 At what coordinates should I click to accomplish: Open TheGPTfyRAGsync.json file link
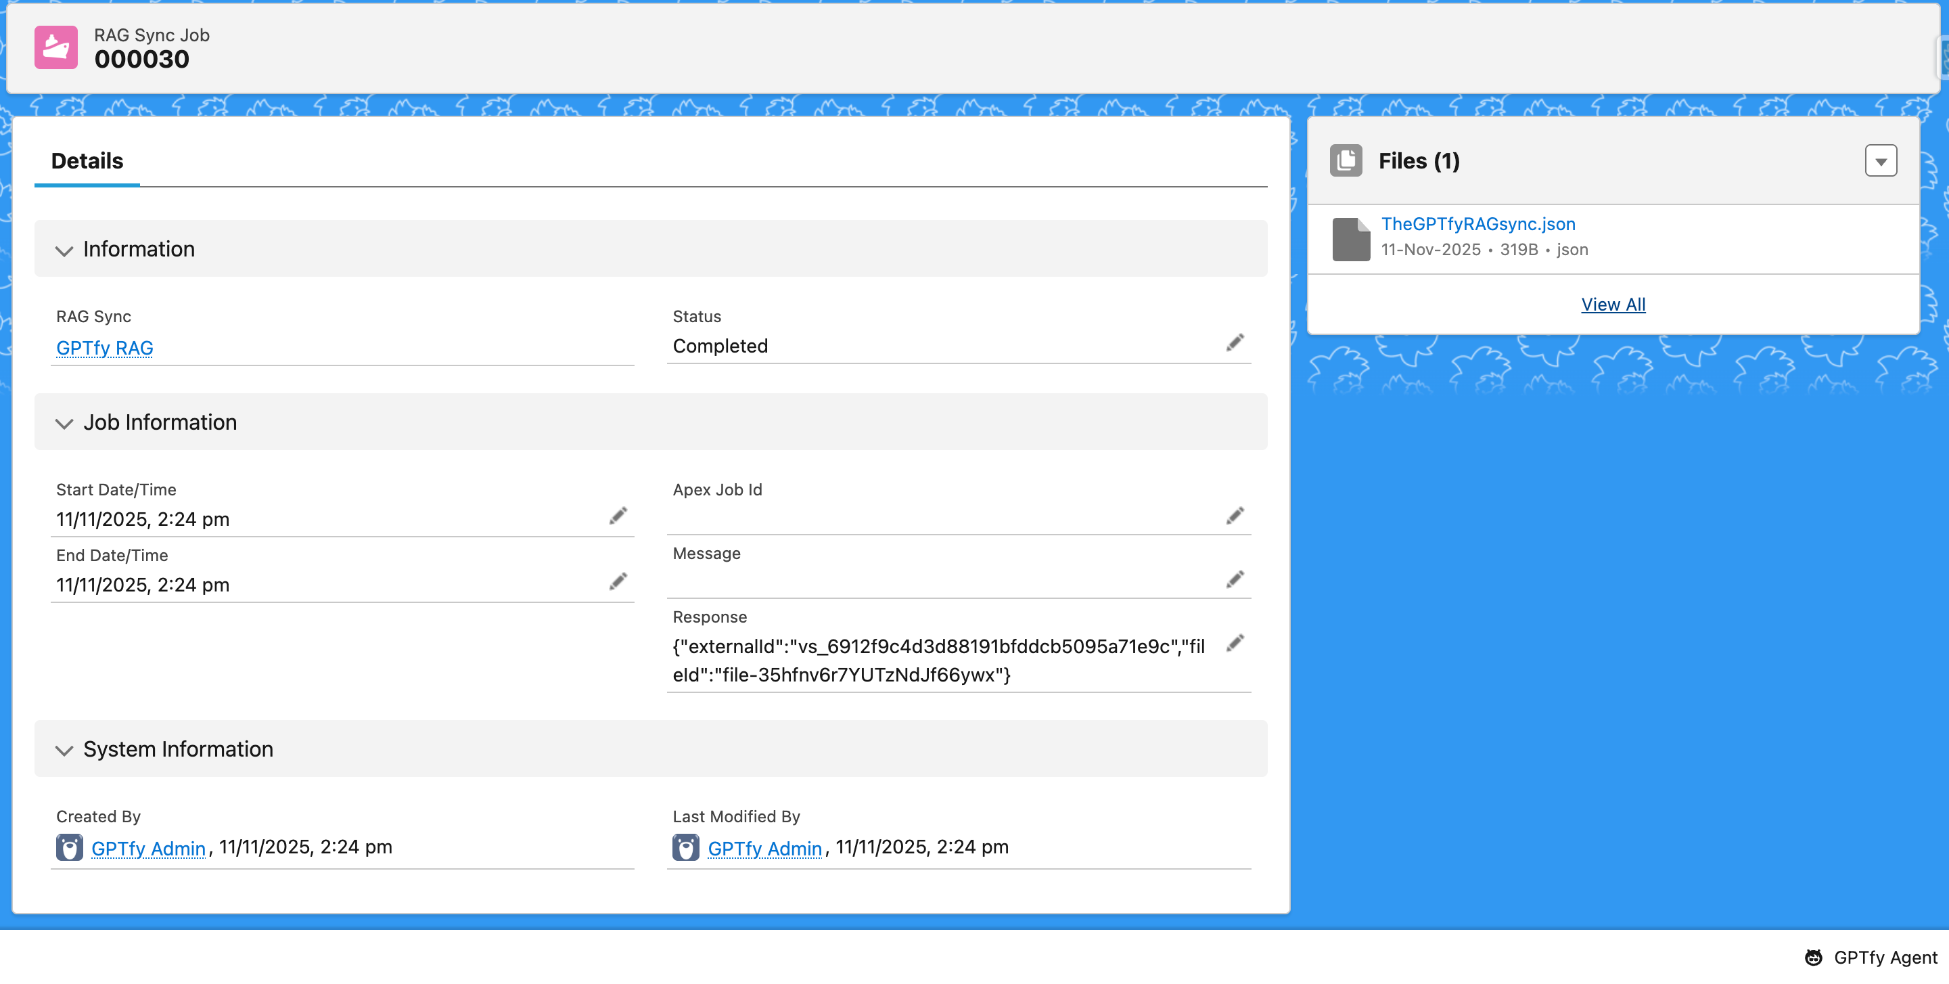pyautogui.click(x=1477, y=224)
